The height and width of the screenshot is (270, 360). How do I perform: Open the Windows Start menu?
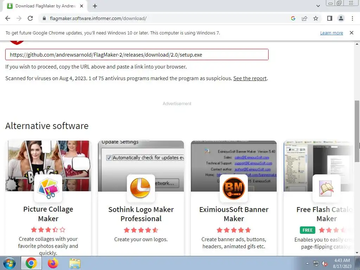click(9, 263)
